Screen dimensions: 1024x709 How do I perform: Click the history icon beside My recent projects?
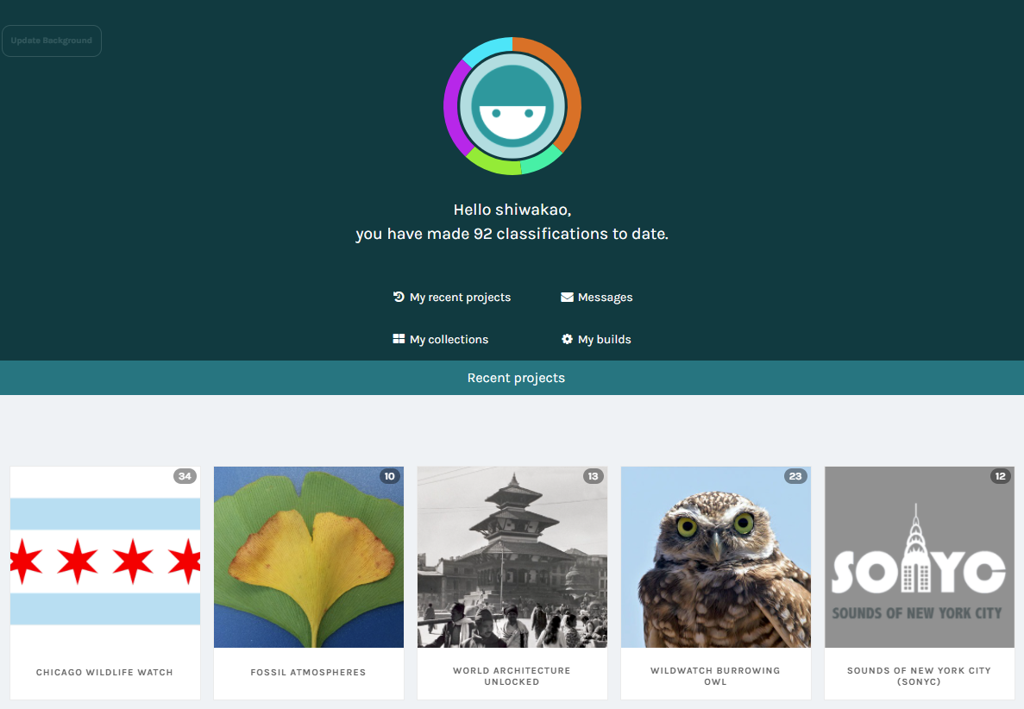[399, 297]
